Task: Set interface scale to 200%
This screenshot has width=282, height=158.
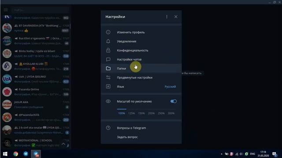Action: [x=151, y=113]
